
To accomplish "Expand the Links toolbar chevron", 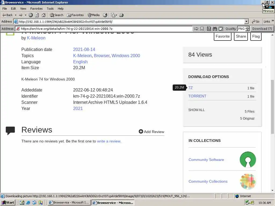I will tap(273, 21).
